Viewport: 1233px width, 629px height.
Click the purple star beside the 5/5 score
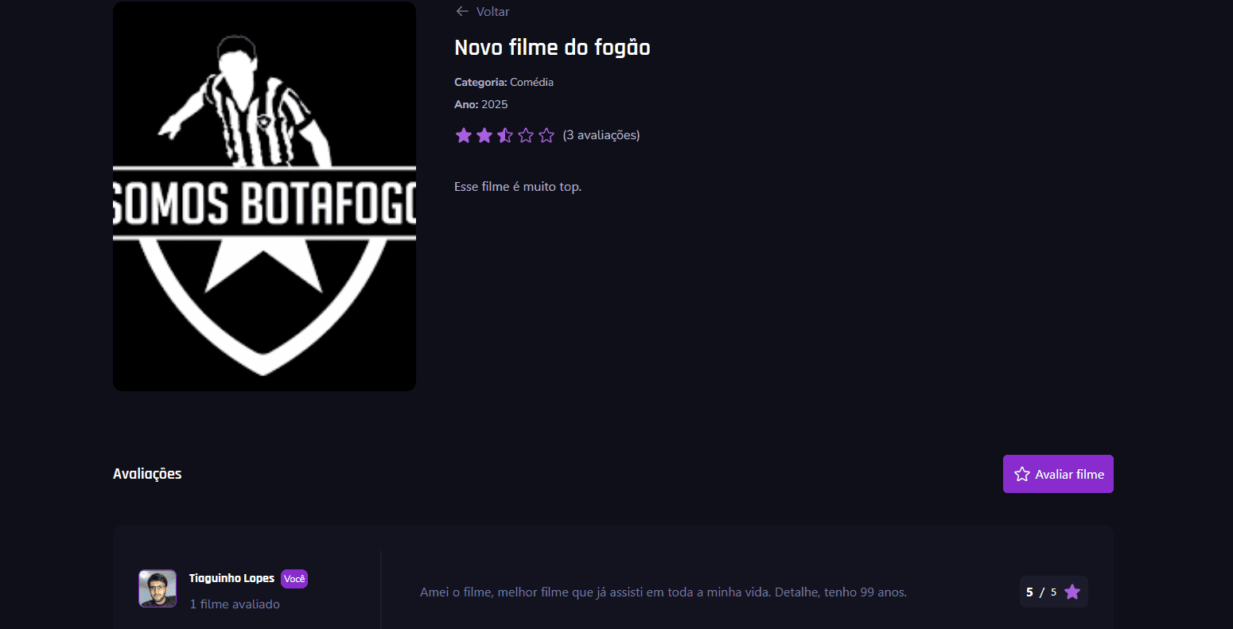coord(1072,592)
